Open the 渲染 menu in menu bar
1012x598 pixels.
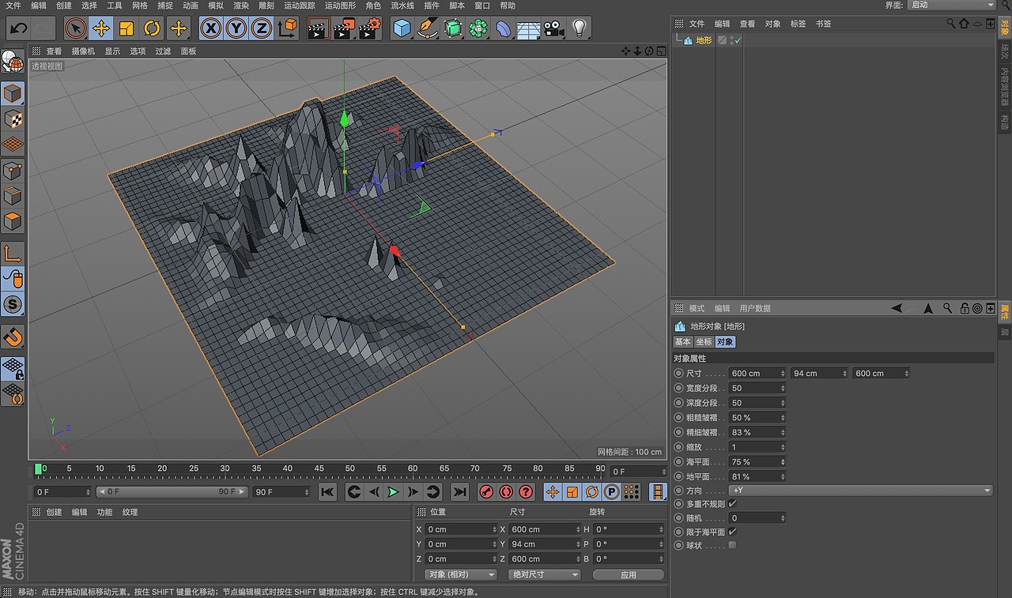point(241,6)
